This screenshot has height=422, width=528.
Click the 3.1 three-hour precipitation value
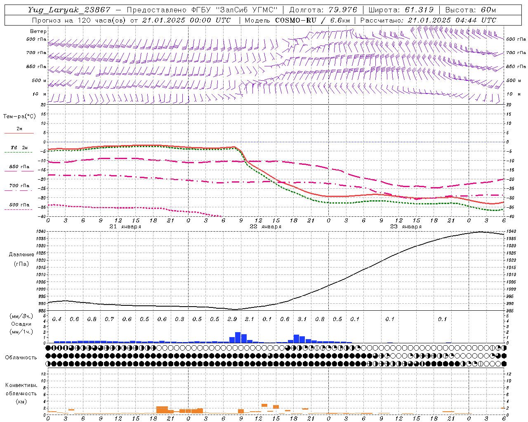point(302,319)
